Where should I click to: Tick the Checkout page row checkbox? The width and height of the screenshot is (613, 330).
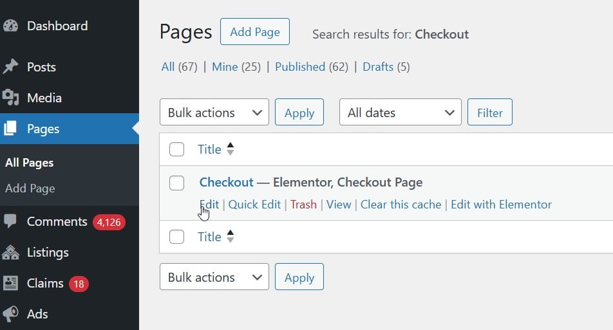pyautogui.click(x=176, y=183)
